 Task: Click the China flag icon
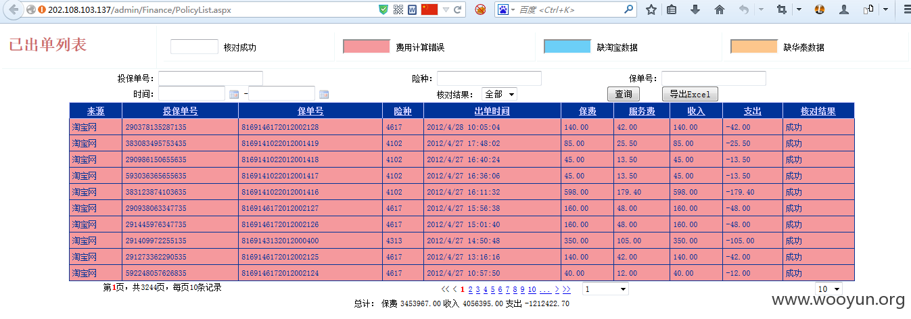(x=429, y=9)
